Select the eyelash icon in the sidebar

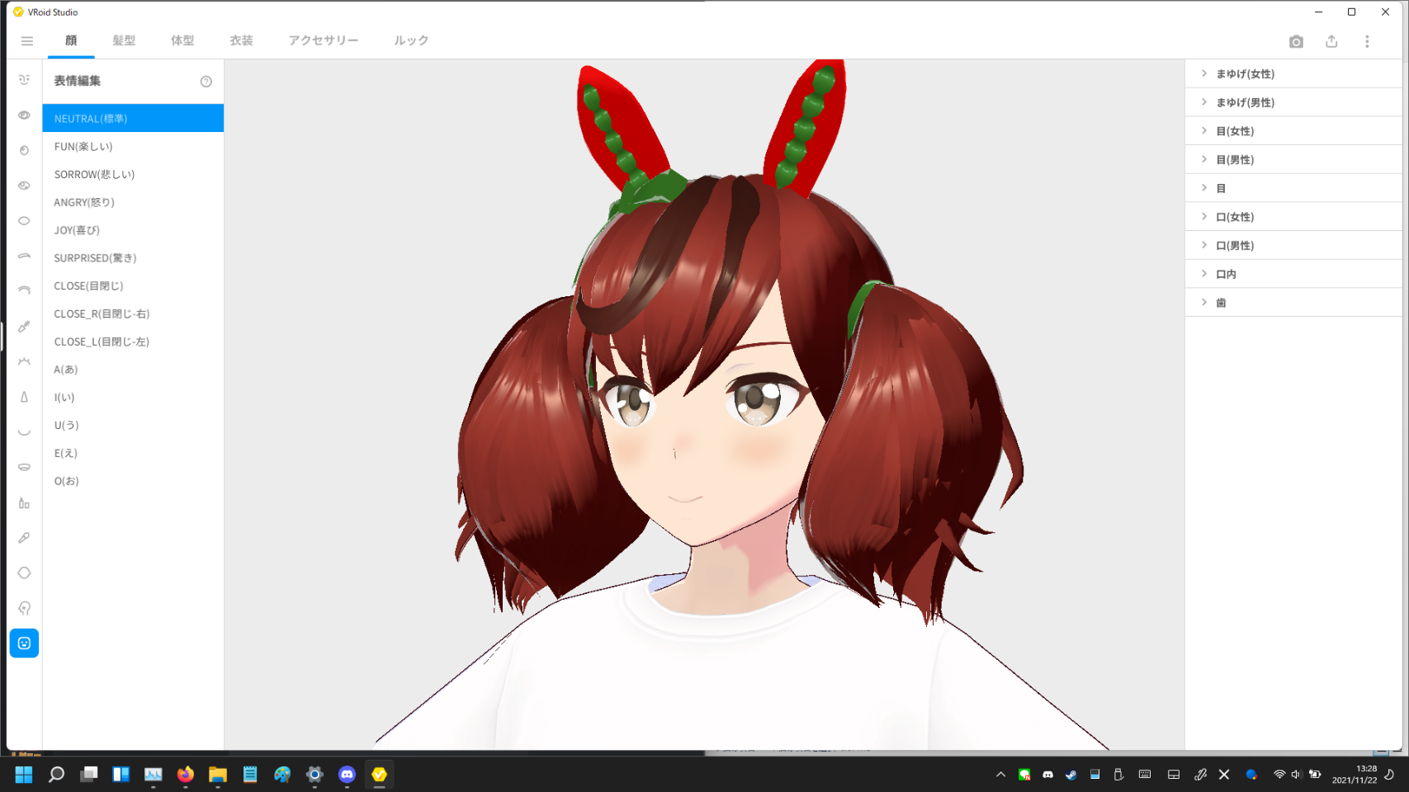pyautogui.click(x=24, y=361)
